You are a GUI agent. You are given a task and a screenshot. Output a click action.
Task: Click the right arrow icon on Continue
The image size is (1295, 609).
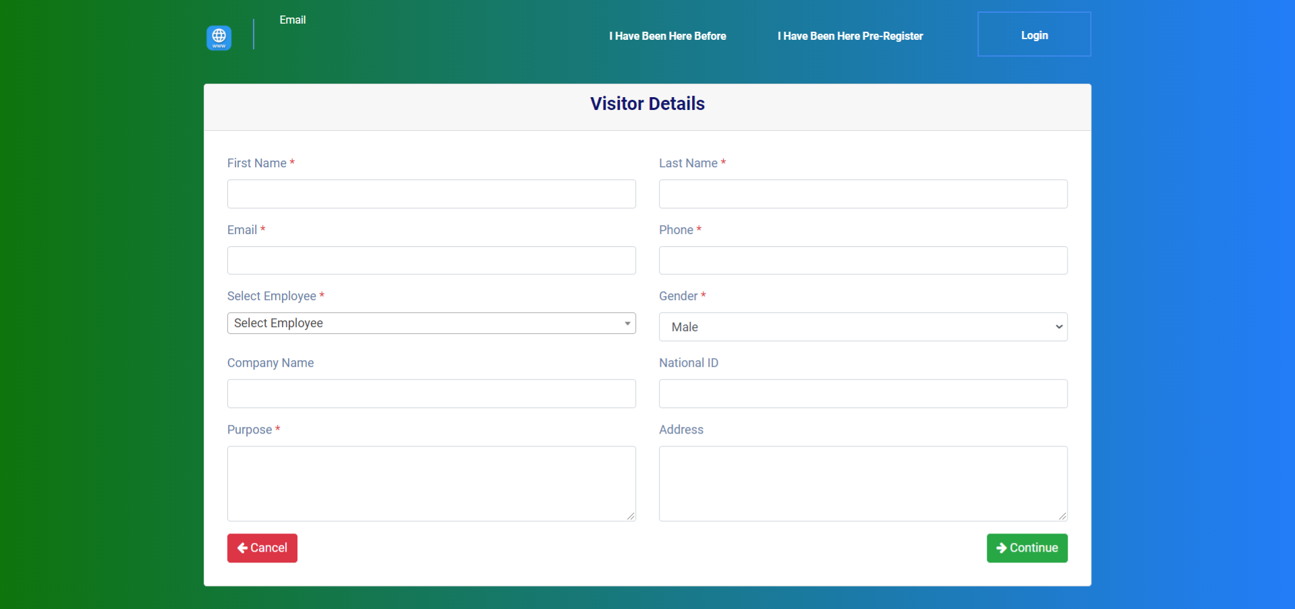click(x=1001, y=548)
